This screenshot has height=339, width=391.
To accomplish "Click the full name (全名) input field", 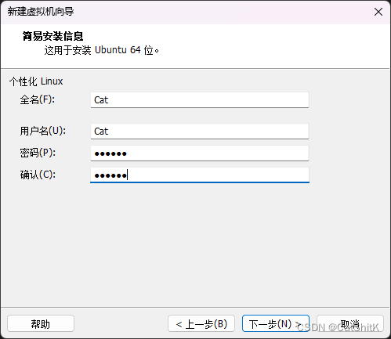I will click(200, 100).
